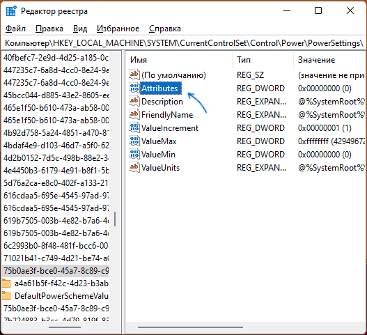Image resolution: width=367 pixels, height=335 pixels.
Task: Select the Attributes value name
Action: point(161,88)
